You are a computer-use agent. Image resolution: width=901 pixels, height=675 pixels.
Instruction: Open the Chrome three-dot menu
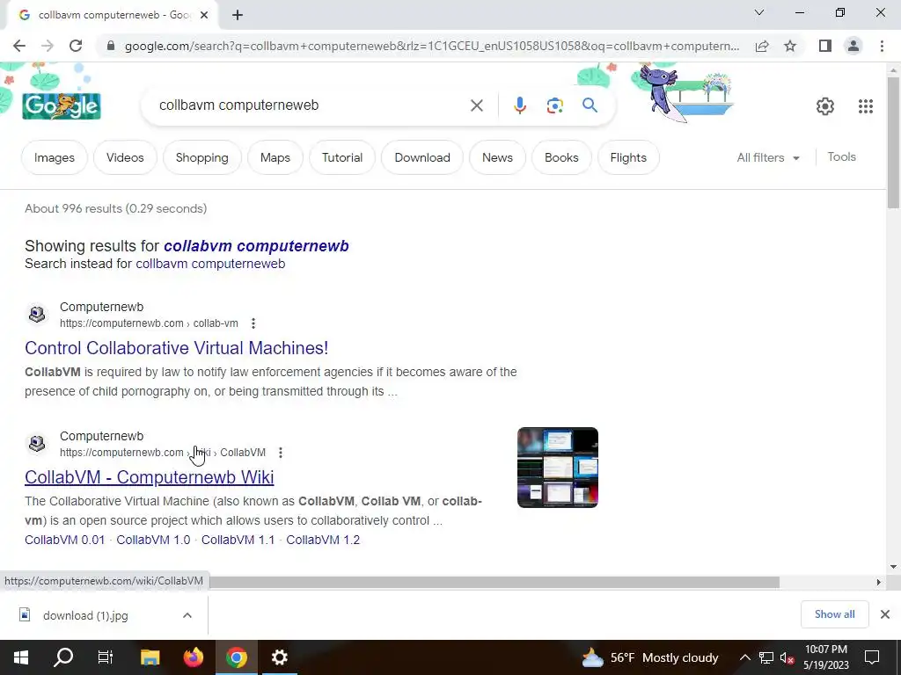point(882,46)
